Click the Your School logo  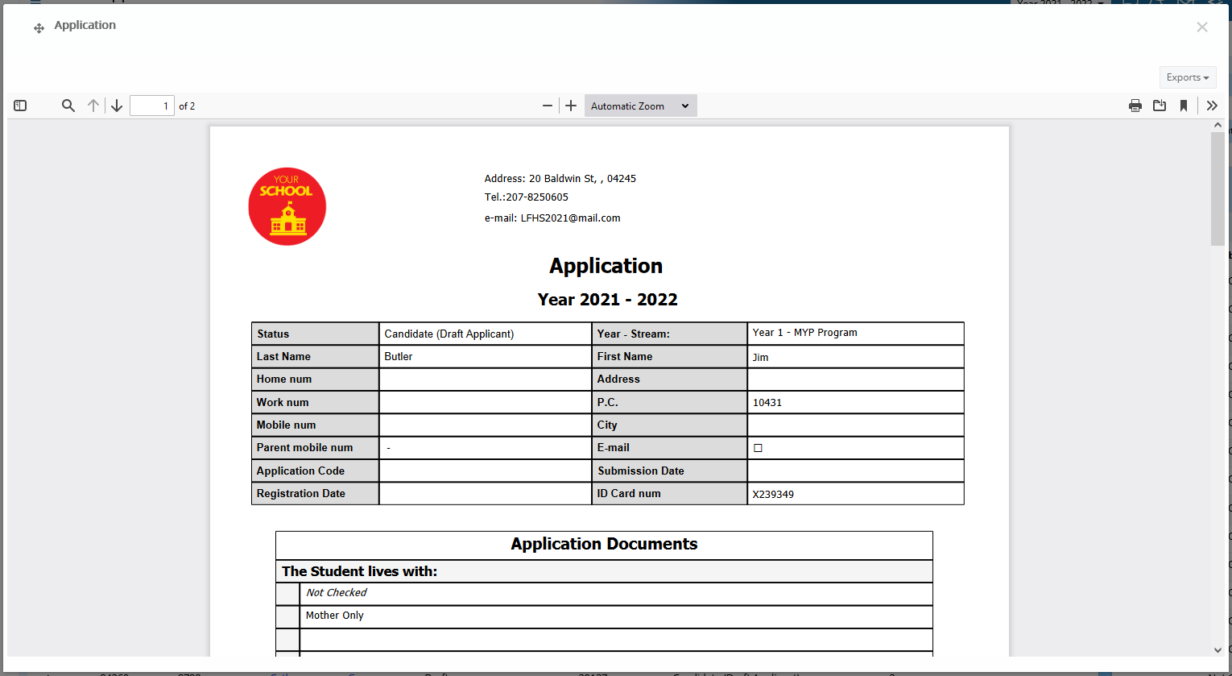287,206
